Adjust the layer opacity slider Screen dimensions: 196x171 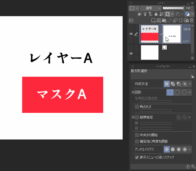tap(173, 8)
